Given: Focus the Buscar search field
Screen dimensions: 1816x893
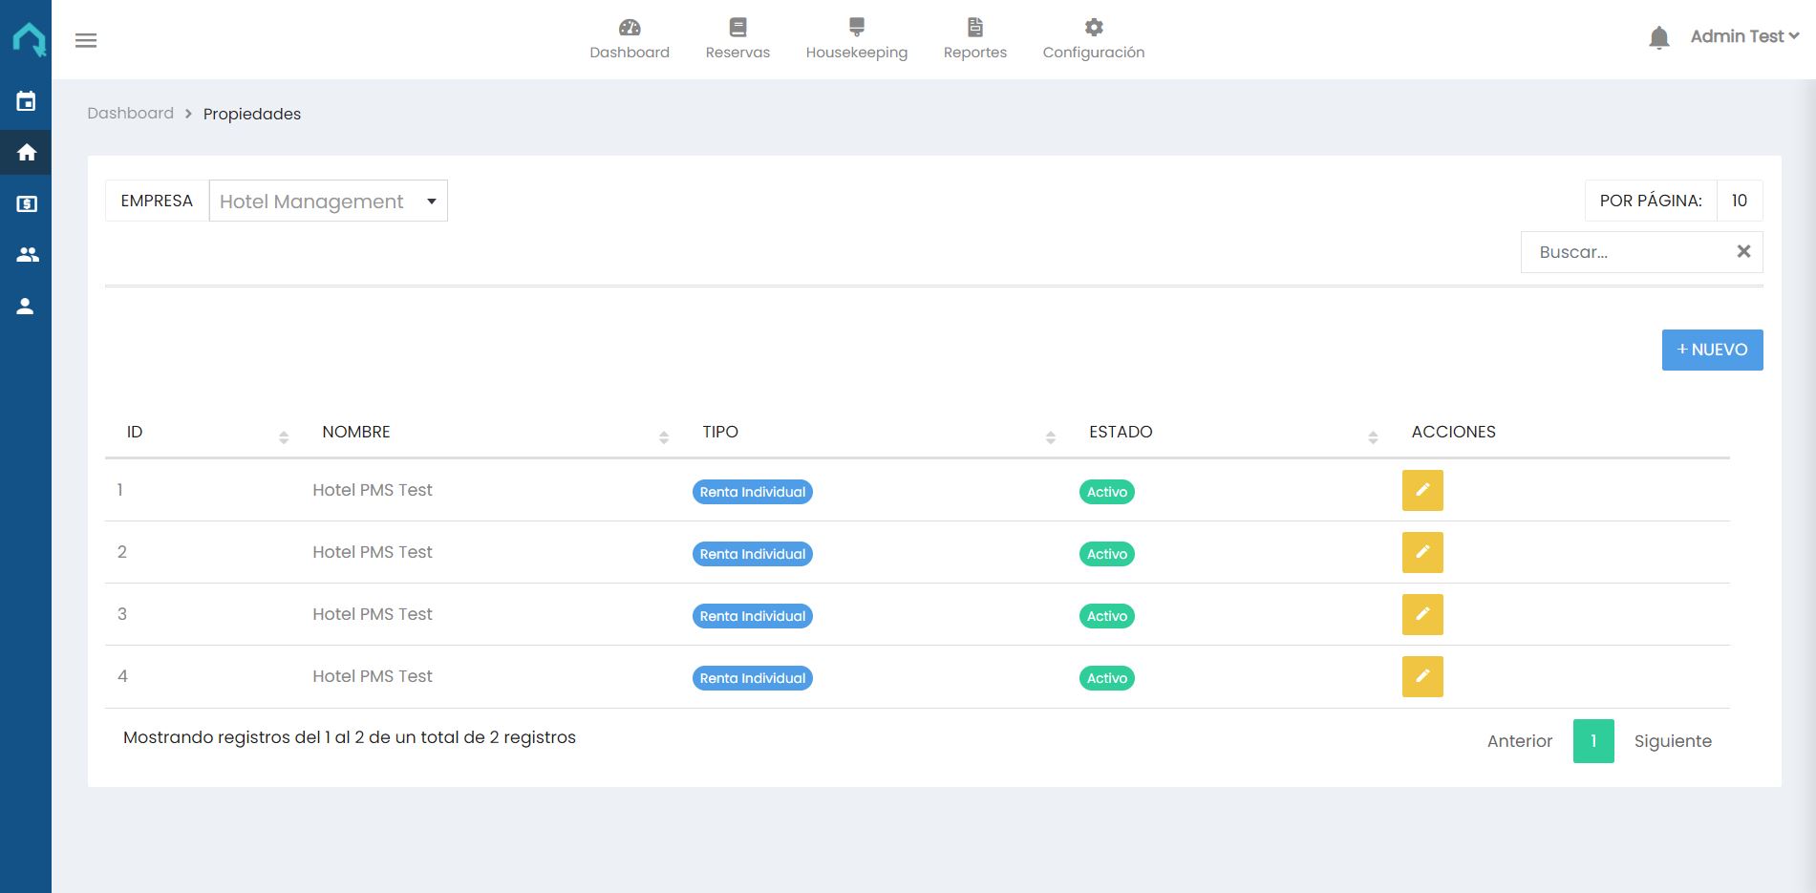Looking at the screenshot, I should click(x=1624, y=252).
